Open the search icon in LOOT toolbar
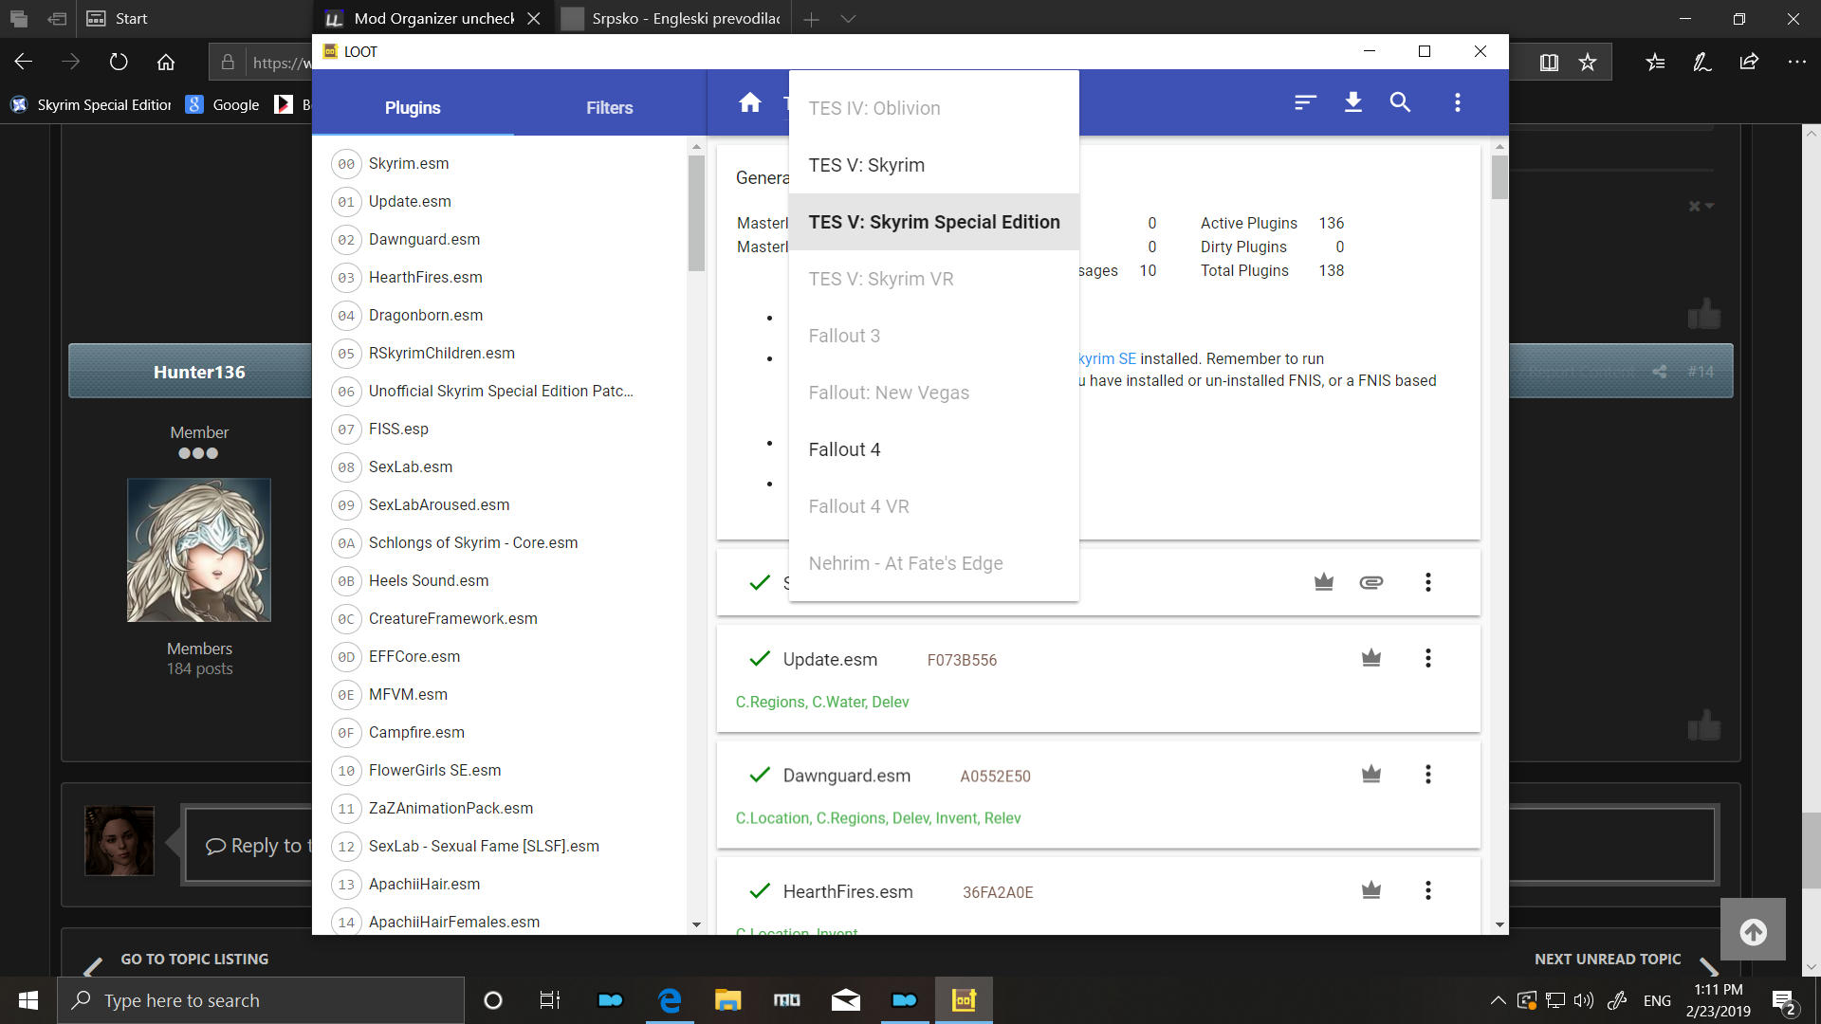This screenshot has height=1024, width=1821. click(1400, 102)
